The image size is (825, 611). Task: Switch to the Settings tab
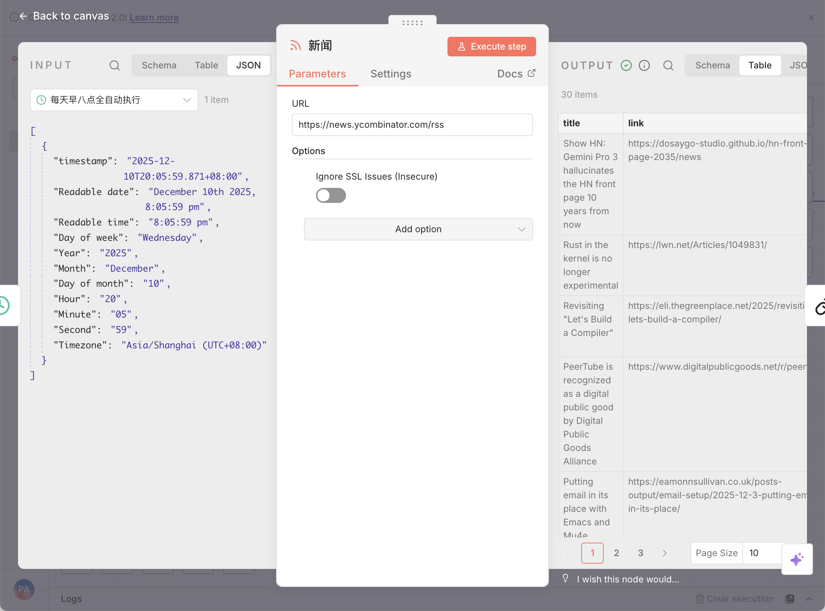(391, 74)
